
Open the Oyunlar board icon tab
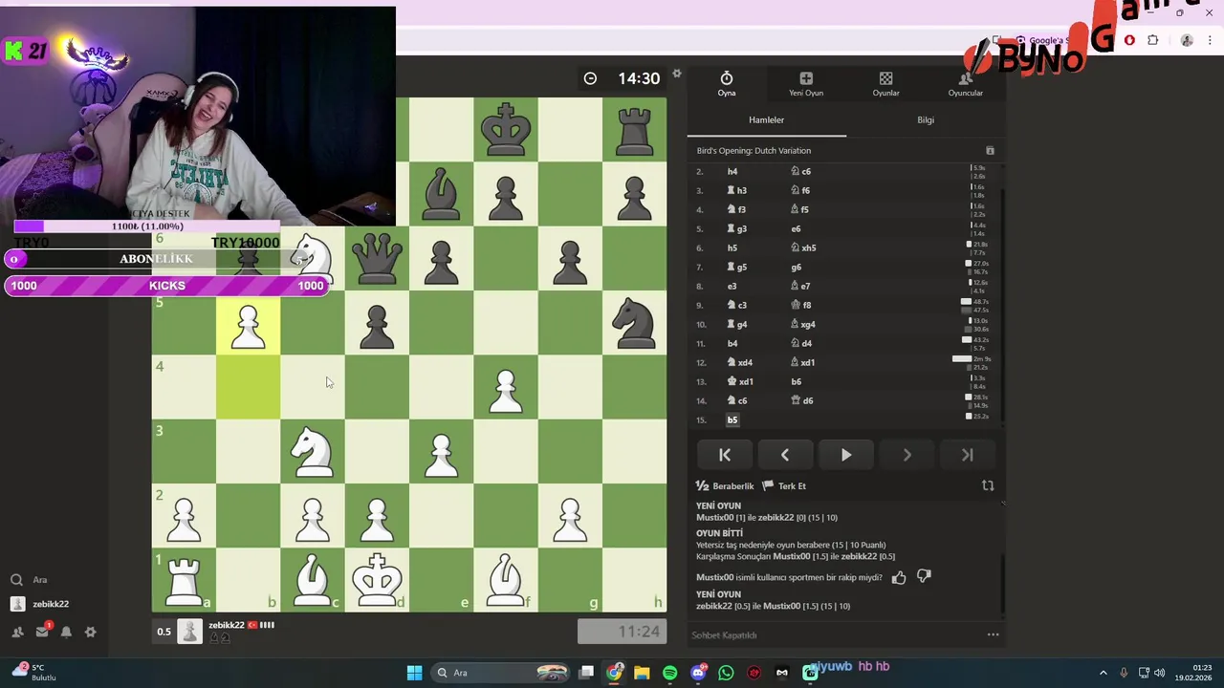click(x=885, y=84)
